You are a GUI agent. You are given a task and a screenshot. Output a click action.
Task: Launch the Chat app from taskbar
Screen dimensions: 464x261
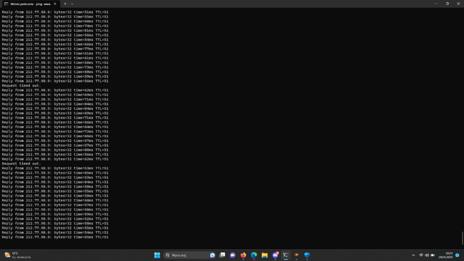pyautogui.click(x=233, y=255)
